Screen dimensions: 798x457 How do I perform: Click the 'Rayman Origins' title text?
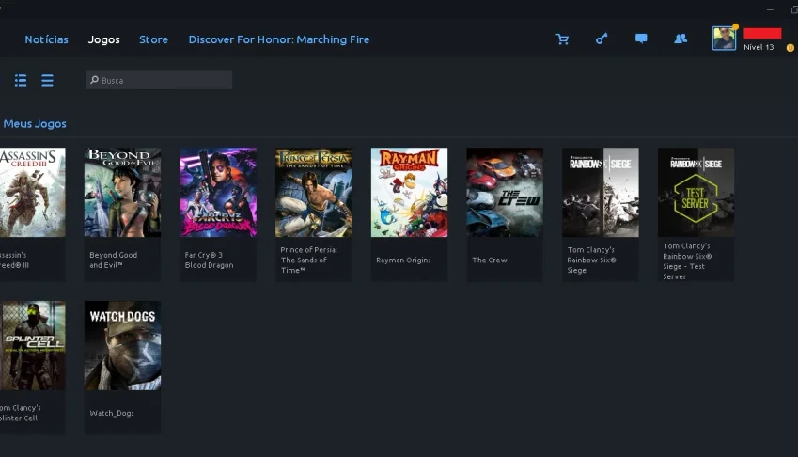(x=403, y=260)
